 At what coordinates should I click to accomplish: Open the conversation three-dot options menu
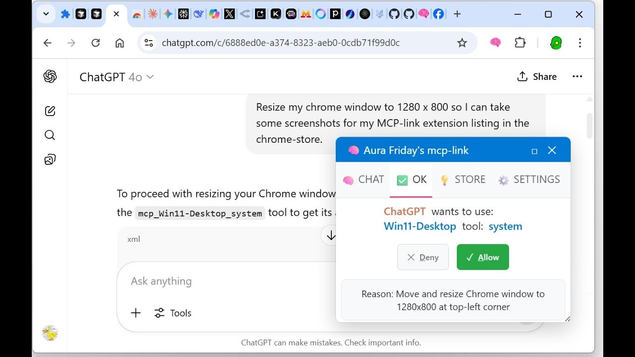[x=577, y=77]
